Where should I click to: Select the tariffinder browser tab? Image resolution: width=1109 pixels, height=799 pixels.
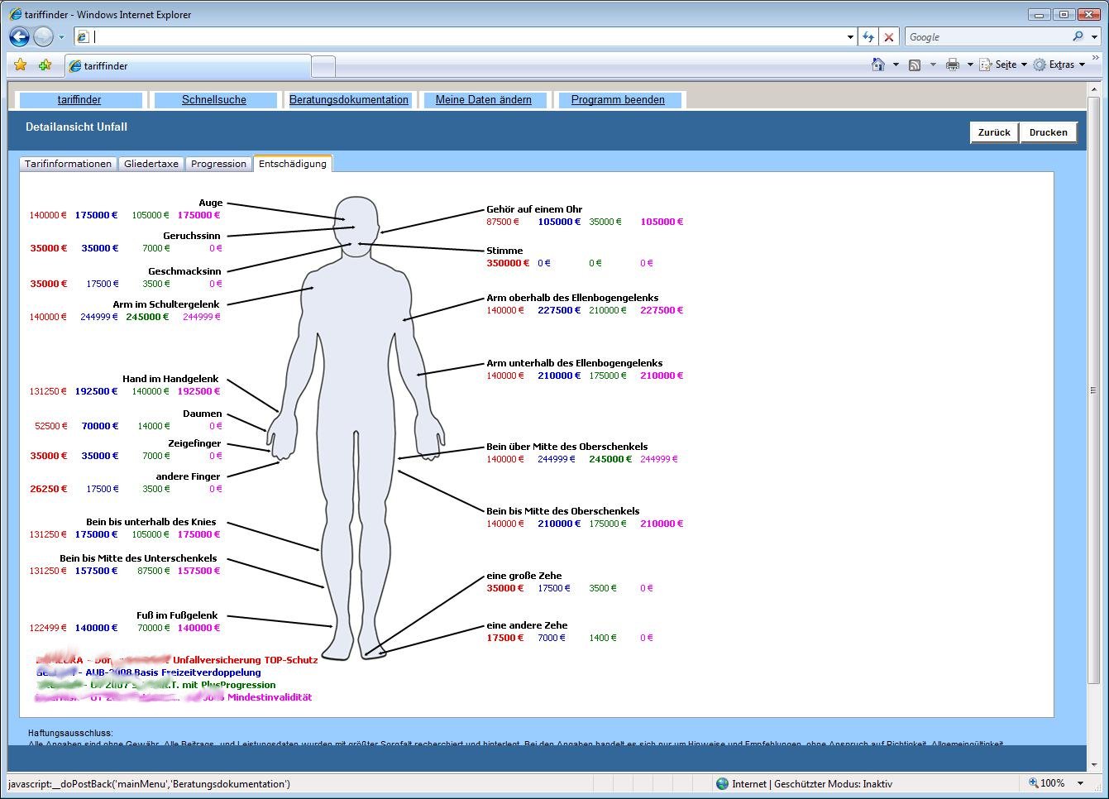click(x=188, y=65)
